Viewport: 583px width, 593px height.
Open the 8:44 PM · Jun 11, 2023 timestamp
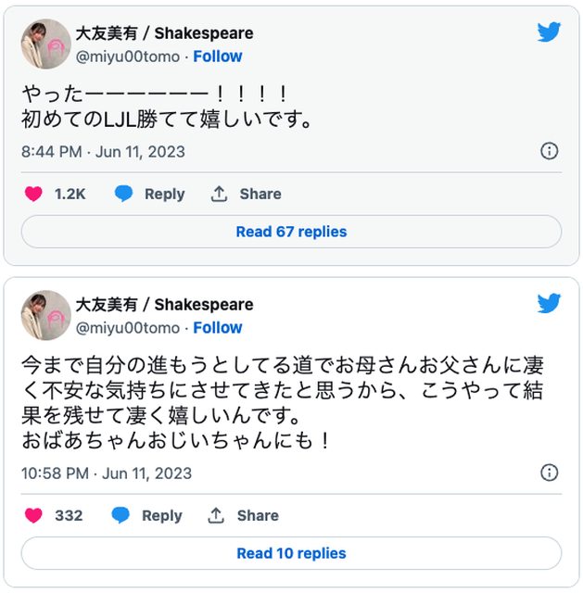tap(103, 151)
